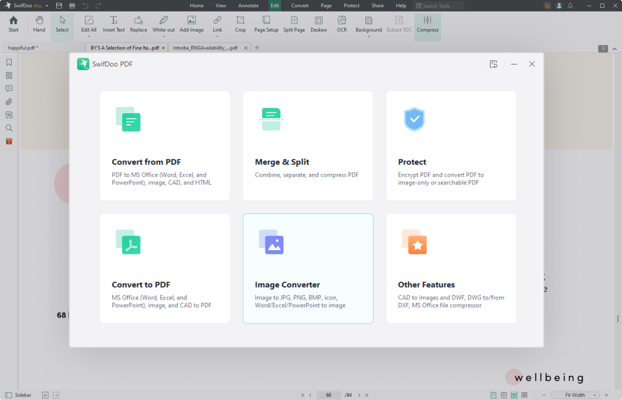Screen dimensions: 622x400
Task: Click the page number field showing 68
Action: tap(328, 395)
